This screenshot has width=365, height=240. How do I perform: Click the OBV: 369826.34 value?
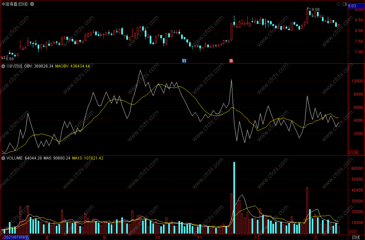tap(39, 66)
